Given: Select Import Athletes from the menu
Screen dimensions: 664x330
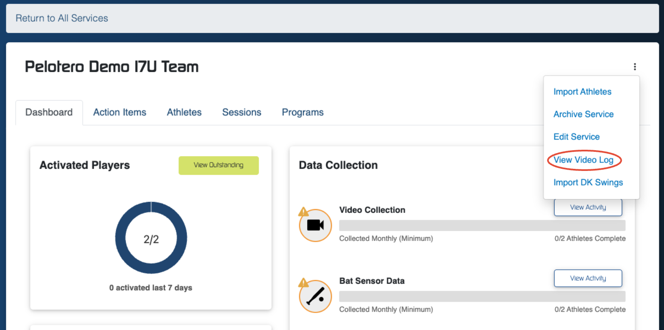Looking at the screenshot, I should tap(582, 92).
